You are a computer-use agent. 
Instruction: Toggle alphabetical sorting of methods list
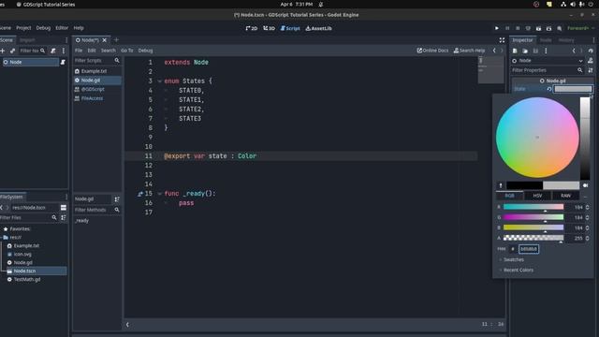[117, 199]
